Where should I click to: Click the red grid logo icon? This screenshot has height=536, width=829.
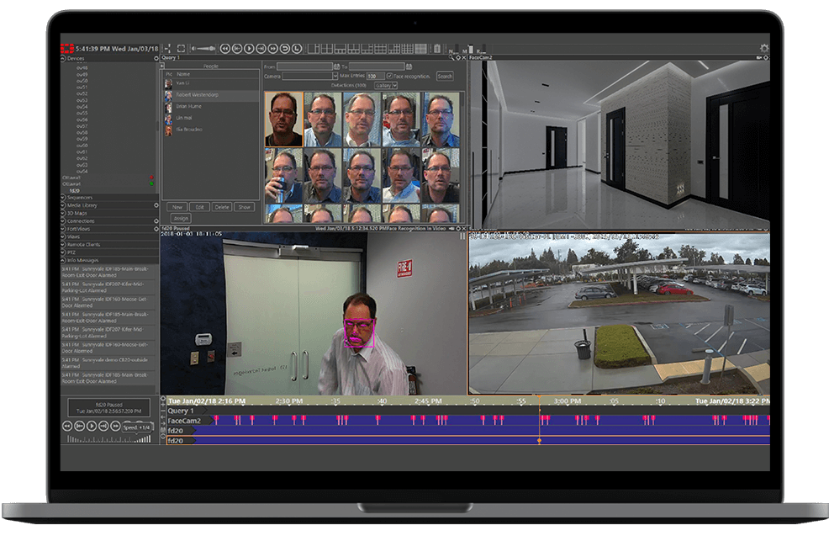[66, 49]
